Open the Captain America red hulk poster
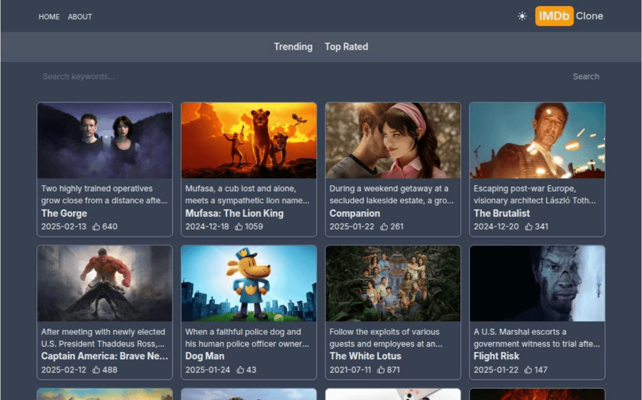 point(105,283)
